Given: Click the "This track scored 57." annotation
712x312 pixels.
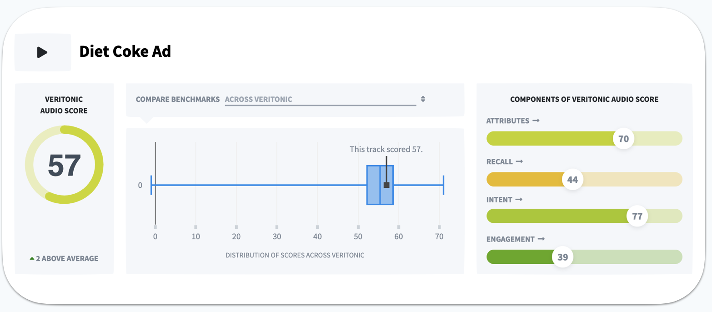Looking at the screenshot, I should (x=386, y=149).
